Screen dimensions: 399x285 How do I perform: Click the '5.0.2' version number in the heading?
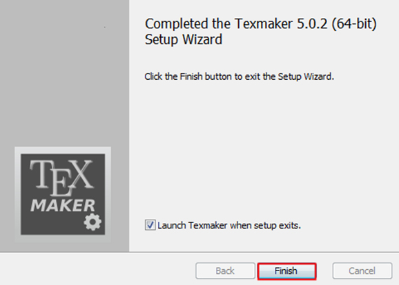point(312,23)
